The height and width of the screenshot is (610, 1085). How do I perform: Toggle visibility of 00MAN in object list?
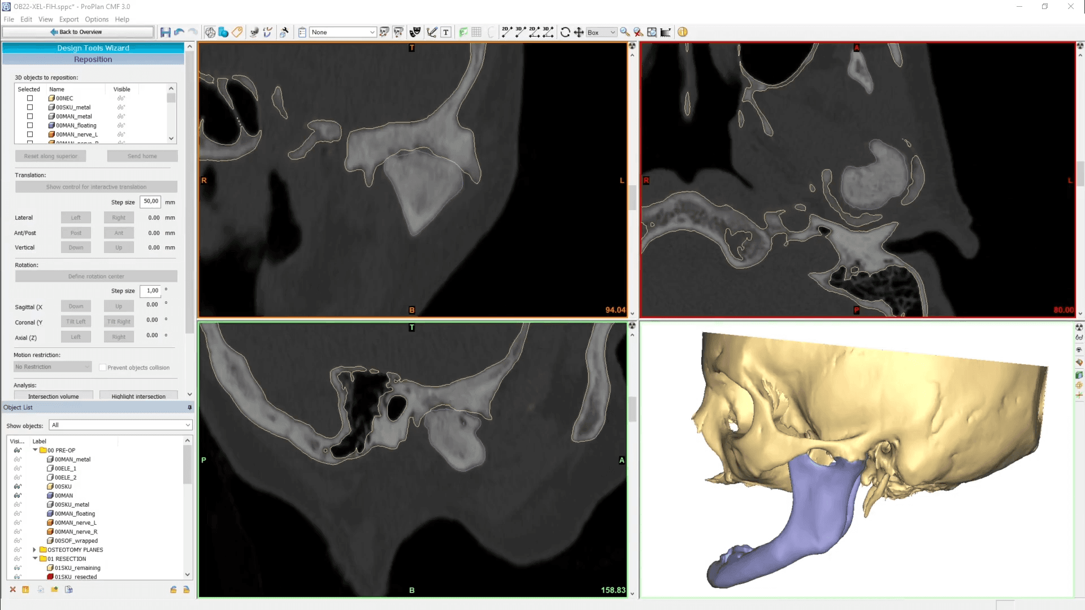[x=18, y=496]
